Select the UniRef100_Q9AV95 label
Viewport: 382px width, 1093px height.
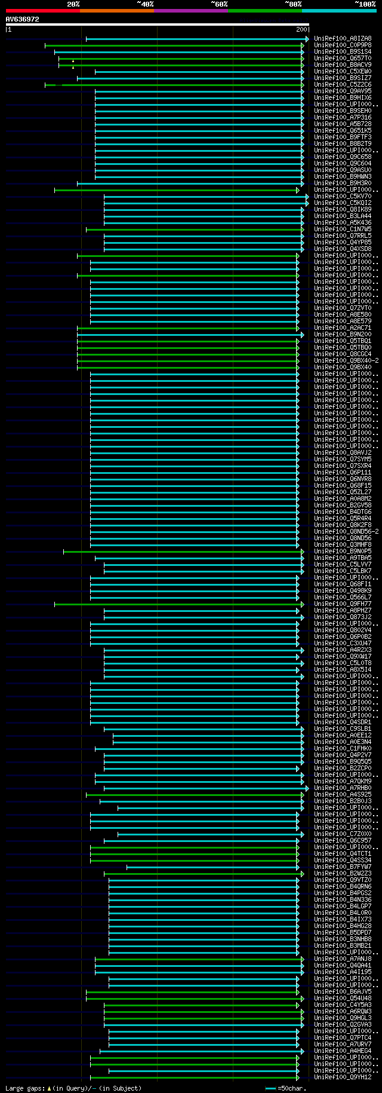(343, 91)
